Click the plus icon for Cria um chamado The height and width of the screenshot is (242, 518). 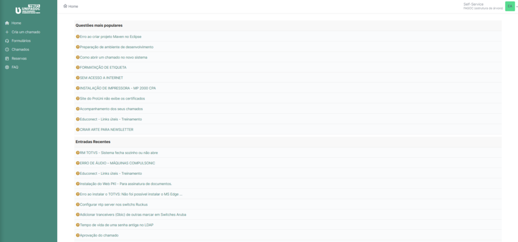pyautogui.click(x=7, y=32)
